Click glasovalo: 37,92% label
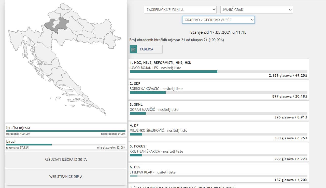This screenshot has height=188, width=326. (18, 147)
